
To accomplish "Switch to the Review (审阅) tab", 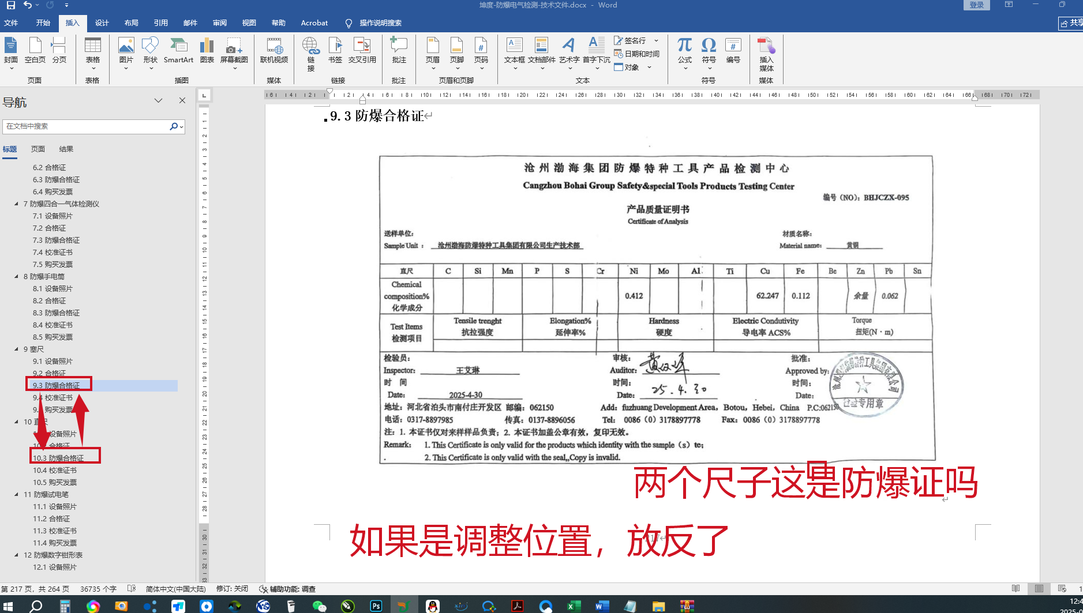I will [x=220, y=23].
